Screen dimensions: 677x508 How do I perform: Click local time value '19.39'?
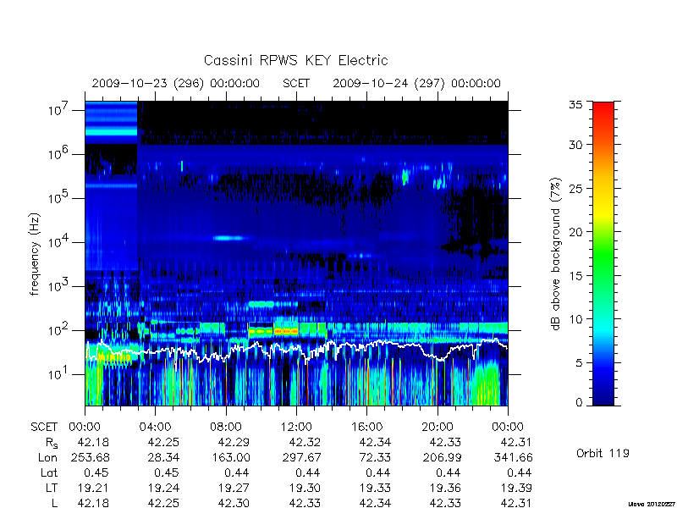click(x=515, y=489)
